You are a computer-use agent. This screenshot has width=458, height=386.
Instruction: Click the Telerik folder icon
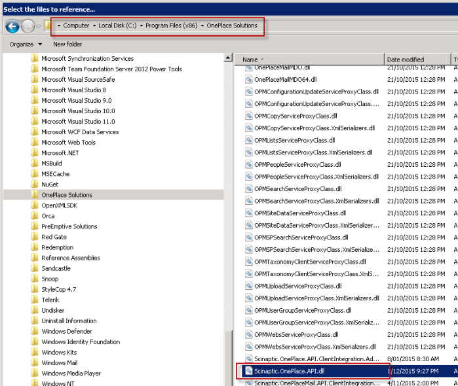click(35, 300)
